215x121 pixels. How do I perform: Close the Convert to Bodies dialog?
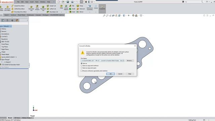point(135,46)
